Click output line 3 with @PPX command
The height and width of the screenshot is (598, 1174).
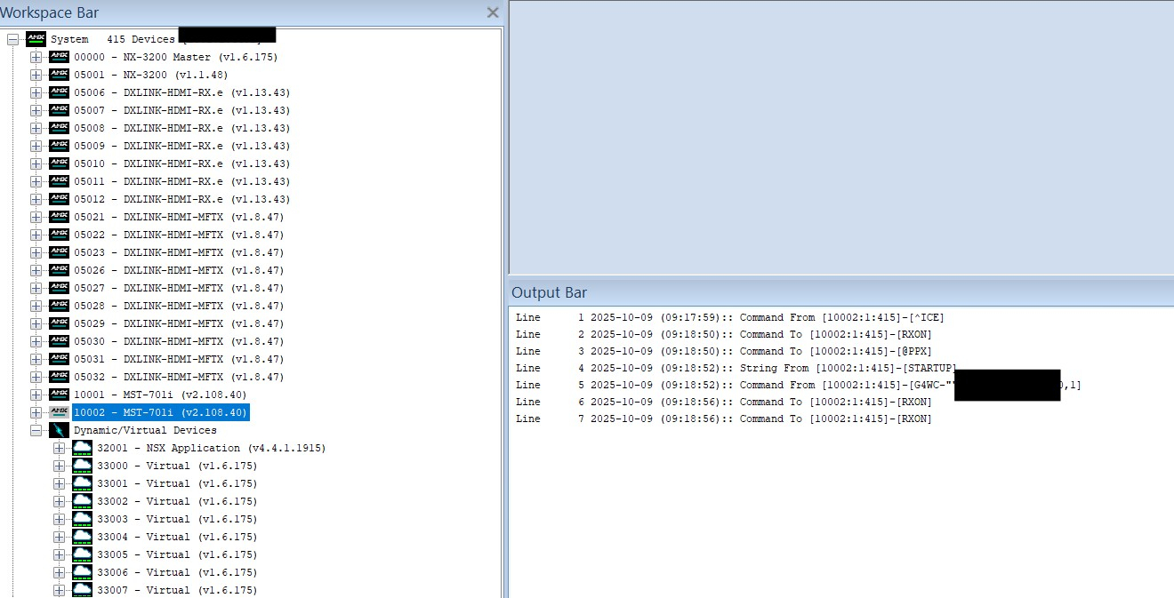[724, 351]
